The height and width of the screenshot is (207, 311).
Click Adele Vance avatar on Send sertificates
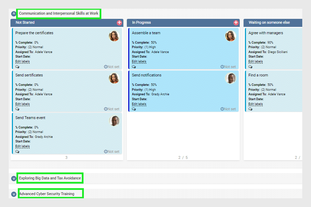pos(114,78)
